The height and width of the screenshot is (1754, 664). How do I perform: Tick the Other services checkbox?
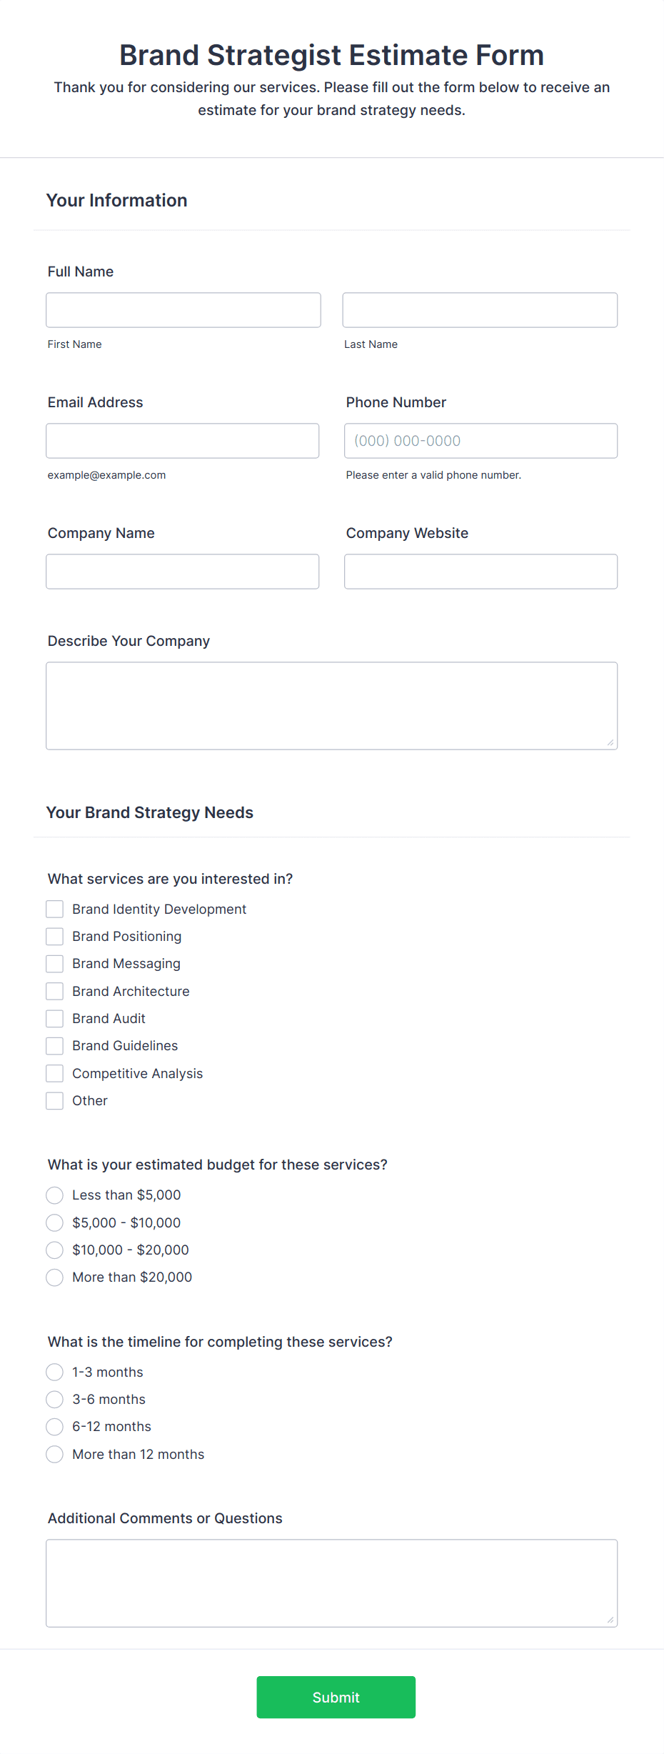[x=55, y=1101]
